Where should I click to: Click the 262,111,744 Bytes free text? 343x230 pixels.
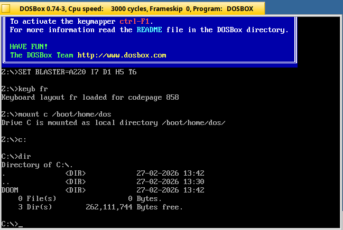coord(134,207)
